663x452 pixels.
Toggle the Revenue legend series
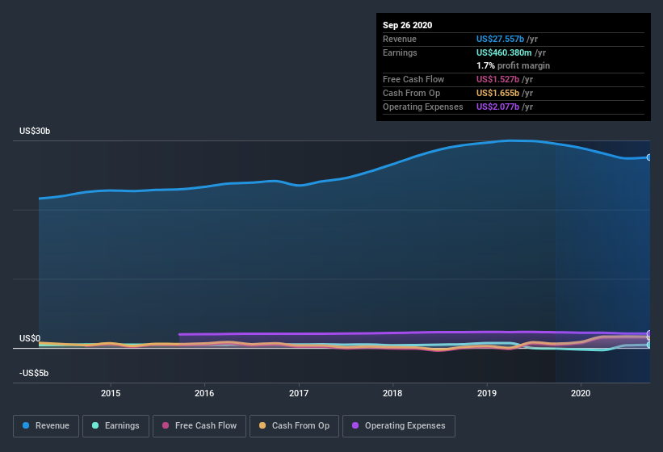point(46,426)
